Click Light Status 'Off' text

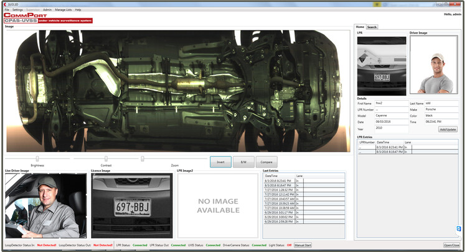(289, 245)
